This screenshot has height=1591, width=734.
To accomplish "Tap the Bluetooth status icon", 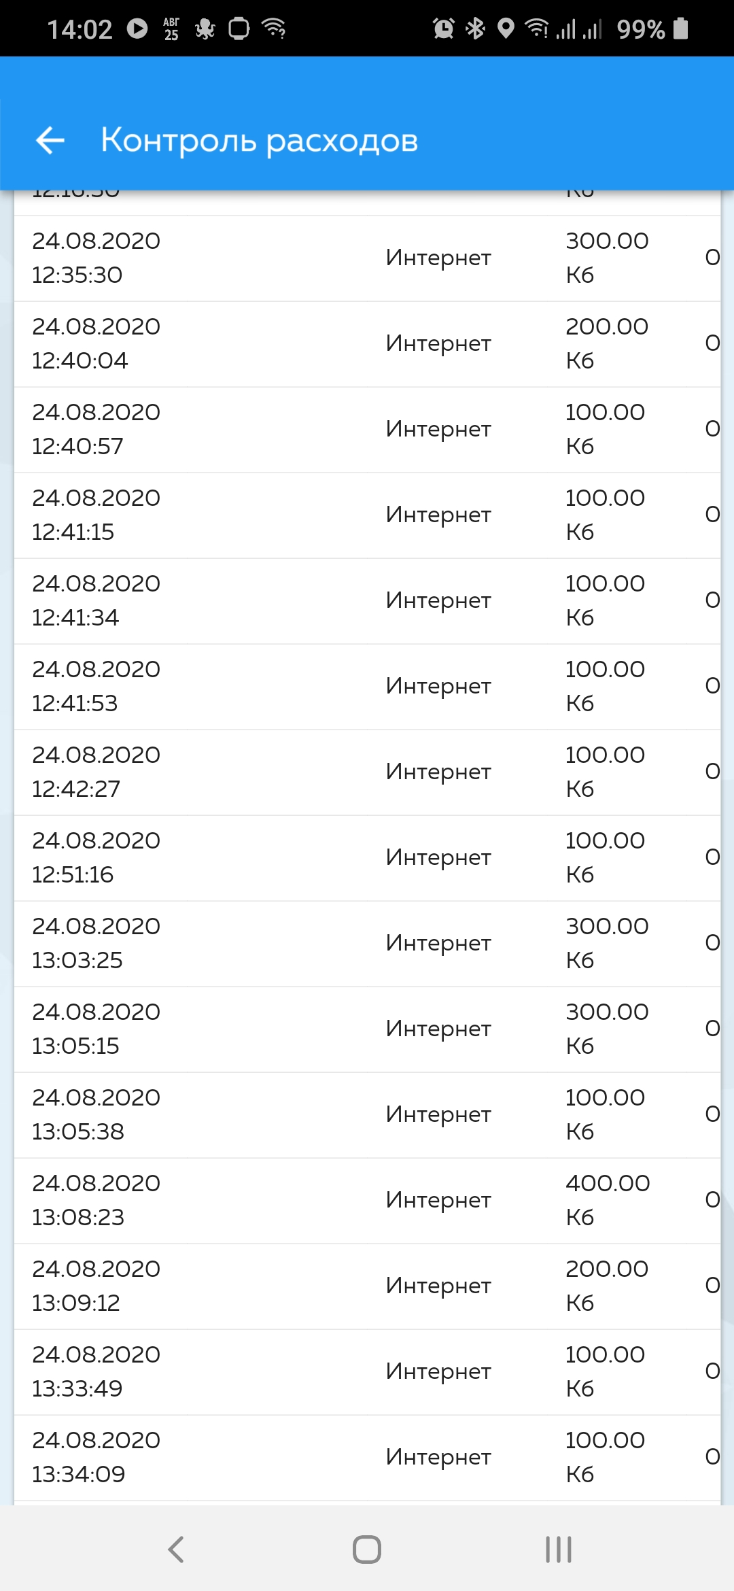I will point(475,29).
